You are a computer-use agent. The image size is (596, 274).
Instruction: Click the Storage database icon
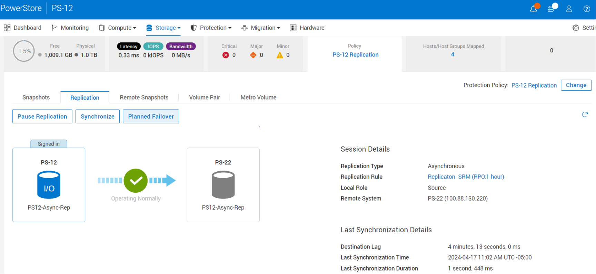coord(149,28)
